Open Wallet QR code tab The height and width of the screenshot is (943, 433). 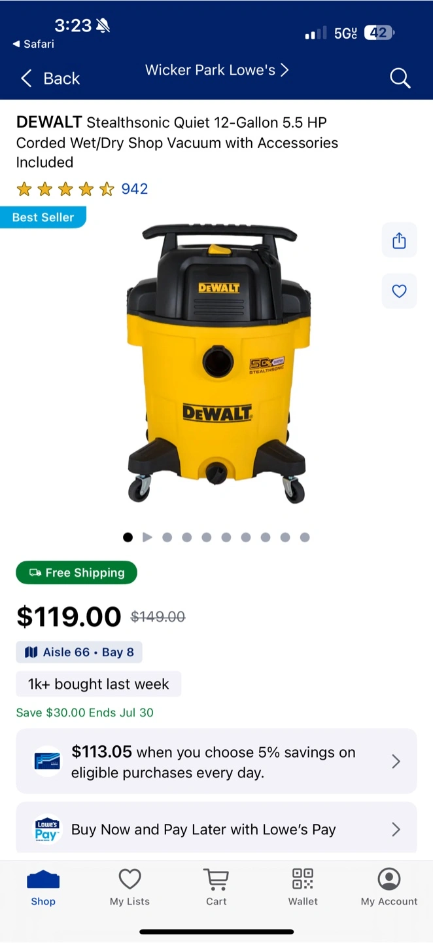click(x=303, y=887)
